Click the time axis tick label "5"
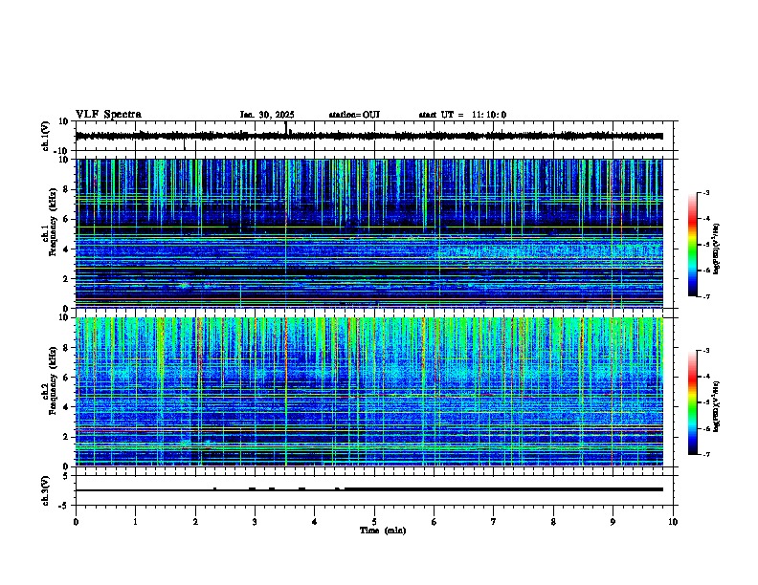 (374, 522)
